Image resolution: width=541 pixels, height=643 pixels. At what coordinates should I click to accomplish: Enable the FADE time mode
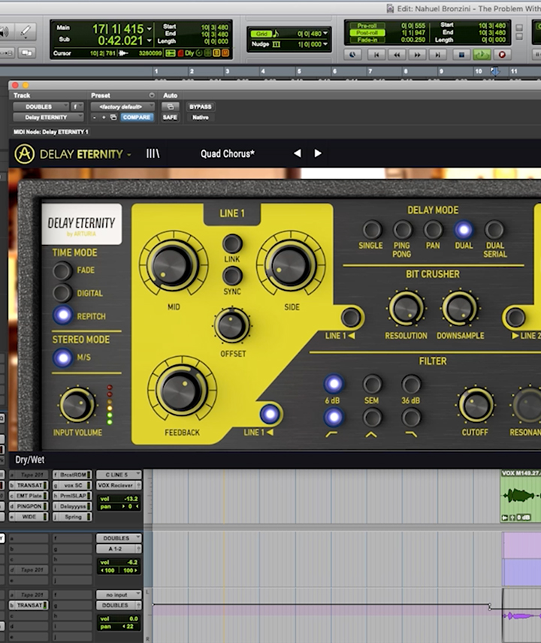(62, 270)
